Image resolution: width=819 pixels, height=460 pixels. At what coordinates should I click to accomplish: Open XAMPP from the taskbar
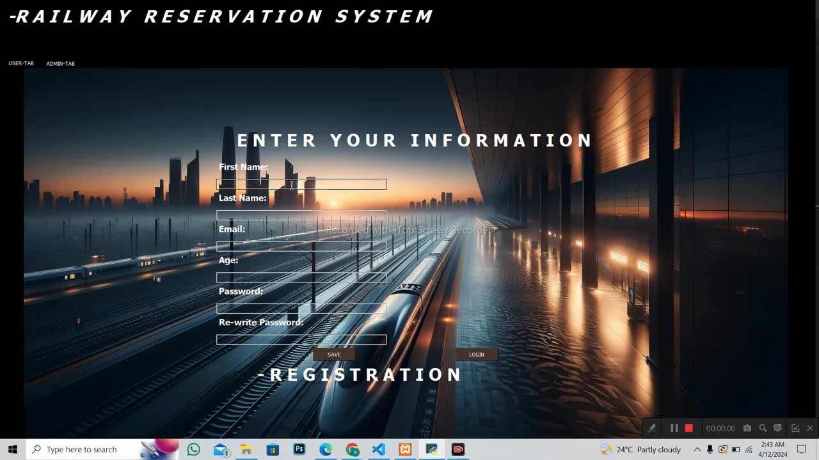click(x=405, y=449)
